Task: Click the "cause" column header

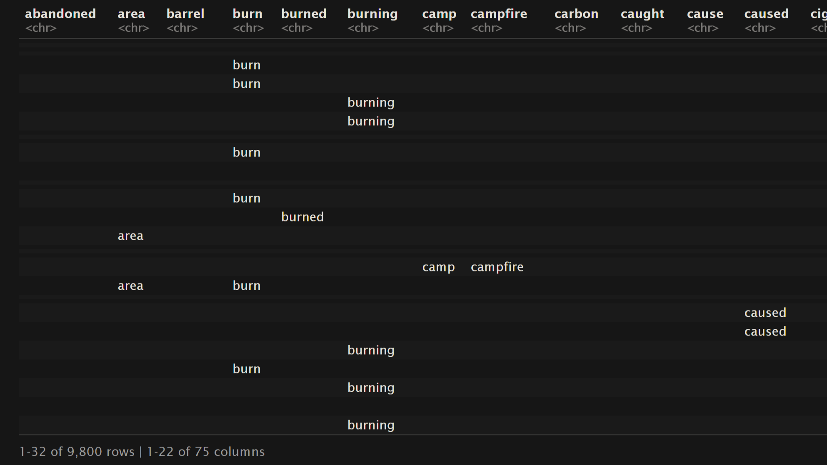Action: (x=705, y=14)
